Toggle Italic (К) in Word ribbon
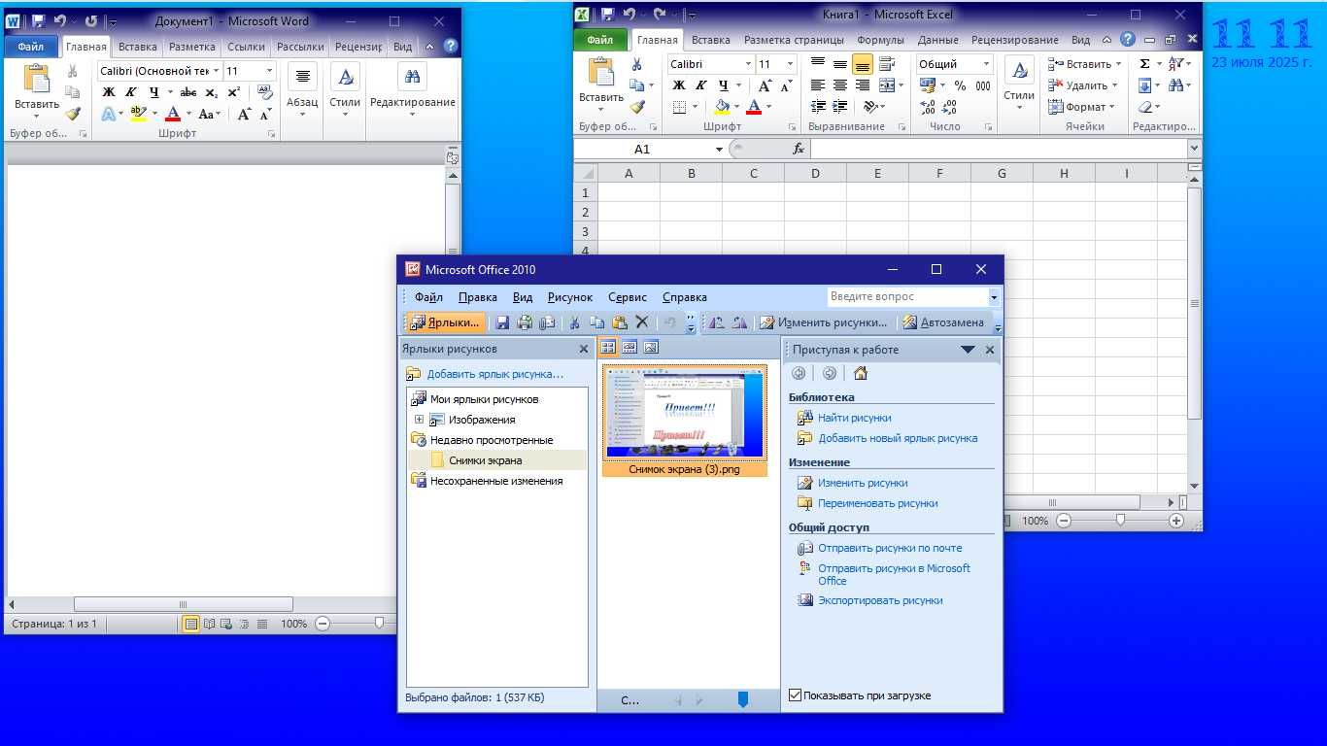Screen dimensions: 1327x746 click(x=131, y=92)
